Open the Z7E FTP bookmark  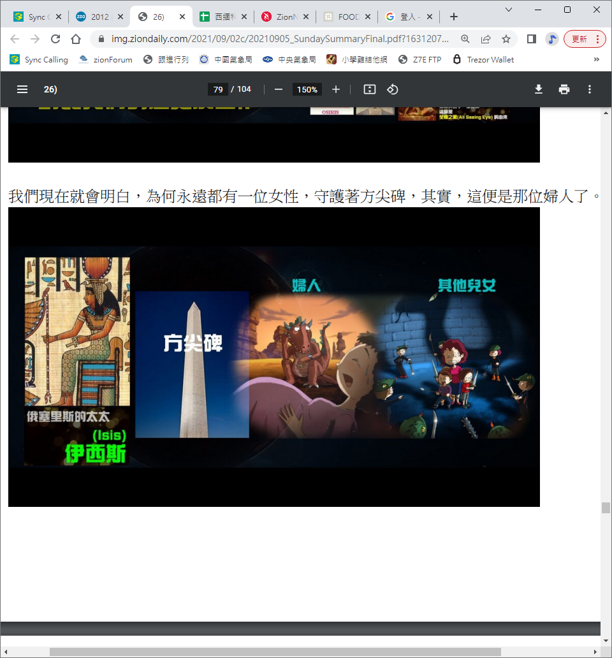[x=420, y=59]
